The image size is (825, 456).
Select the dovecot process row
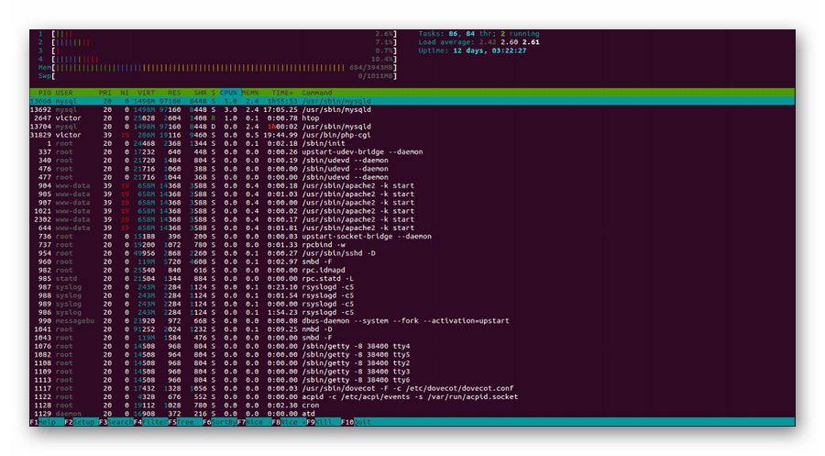click(x=412, y=388)
